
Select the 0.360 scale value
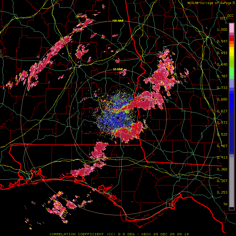222,169
